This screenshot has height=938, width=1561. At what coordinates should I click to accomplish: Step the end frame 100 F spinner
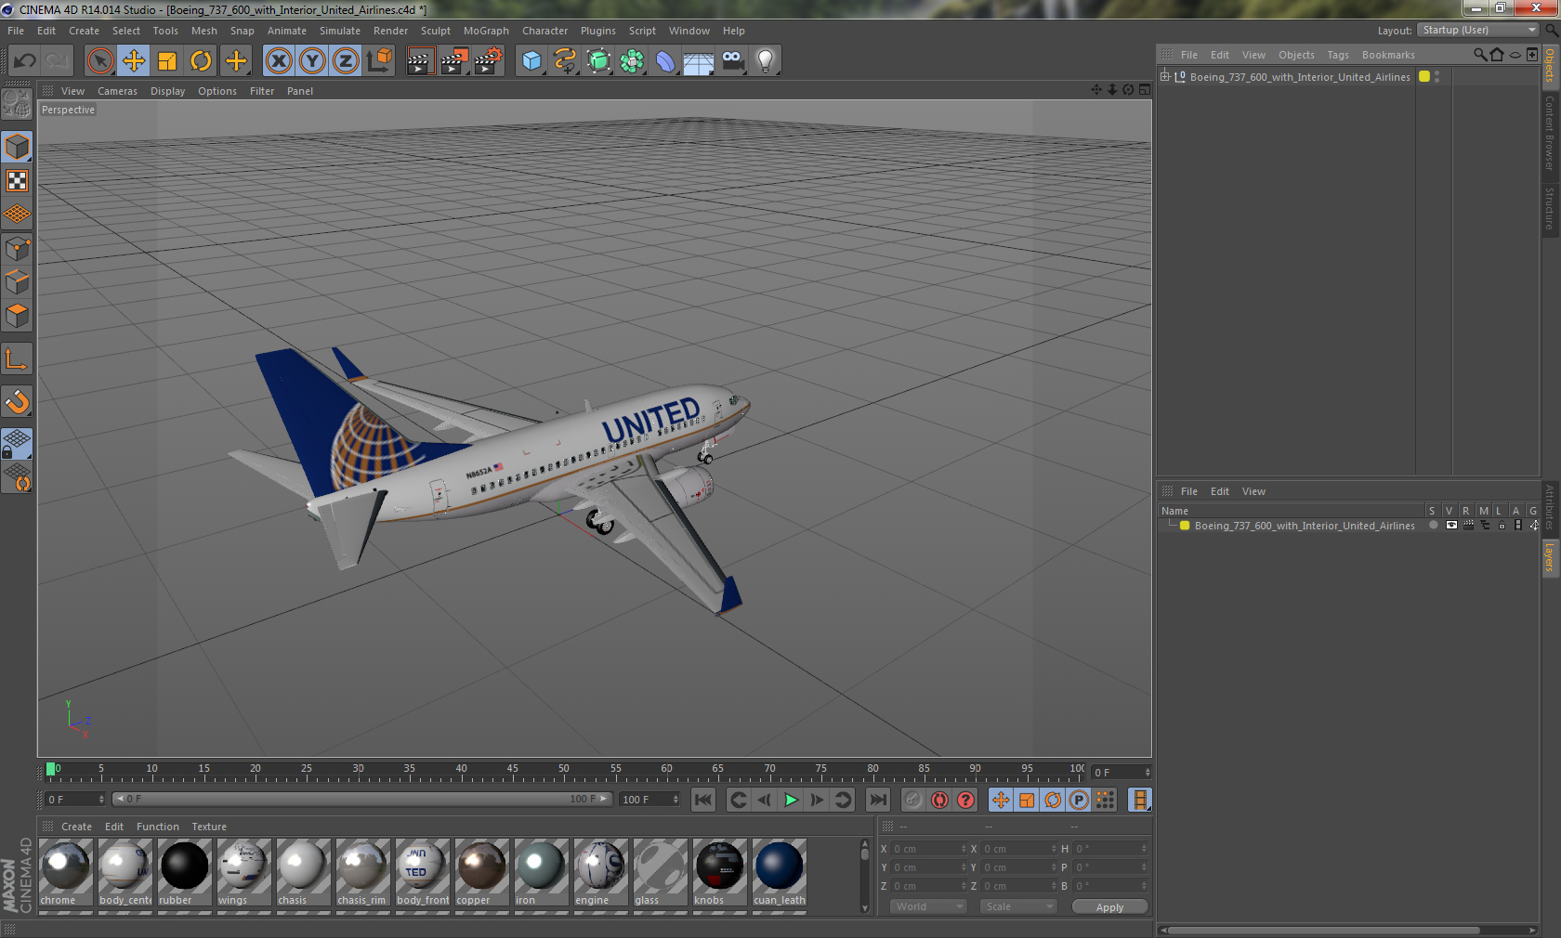tap(676, 800)
